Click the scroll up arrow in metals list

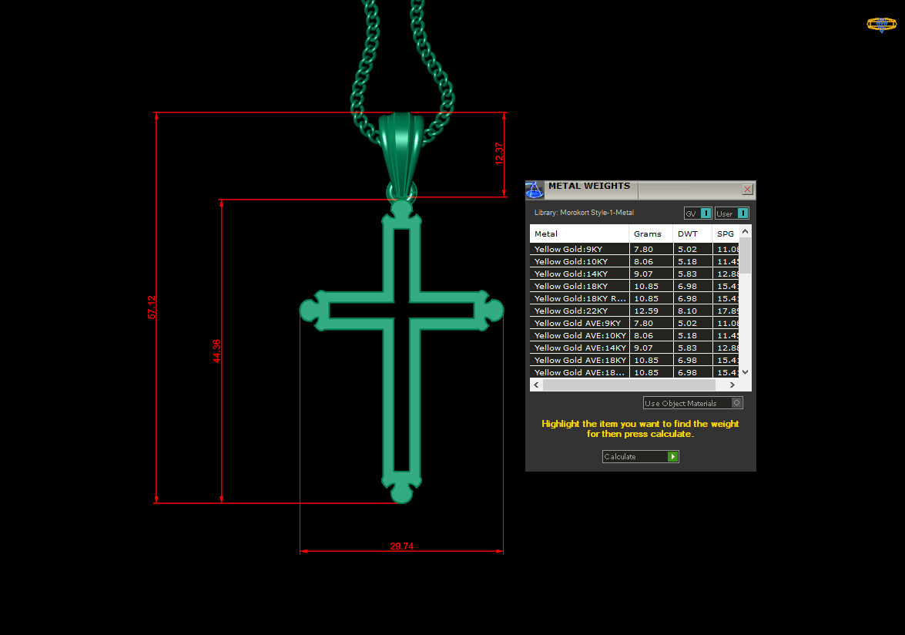(x=745, y=231)
